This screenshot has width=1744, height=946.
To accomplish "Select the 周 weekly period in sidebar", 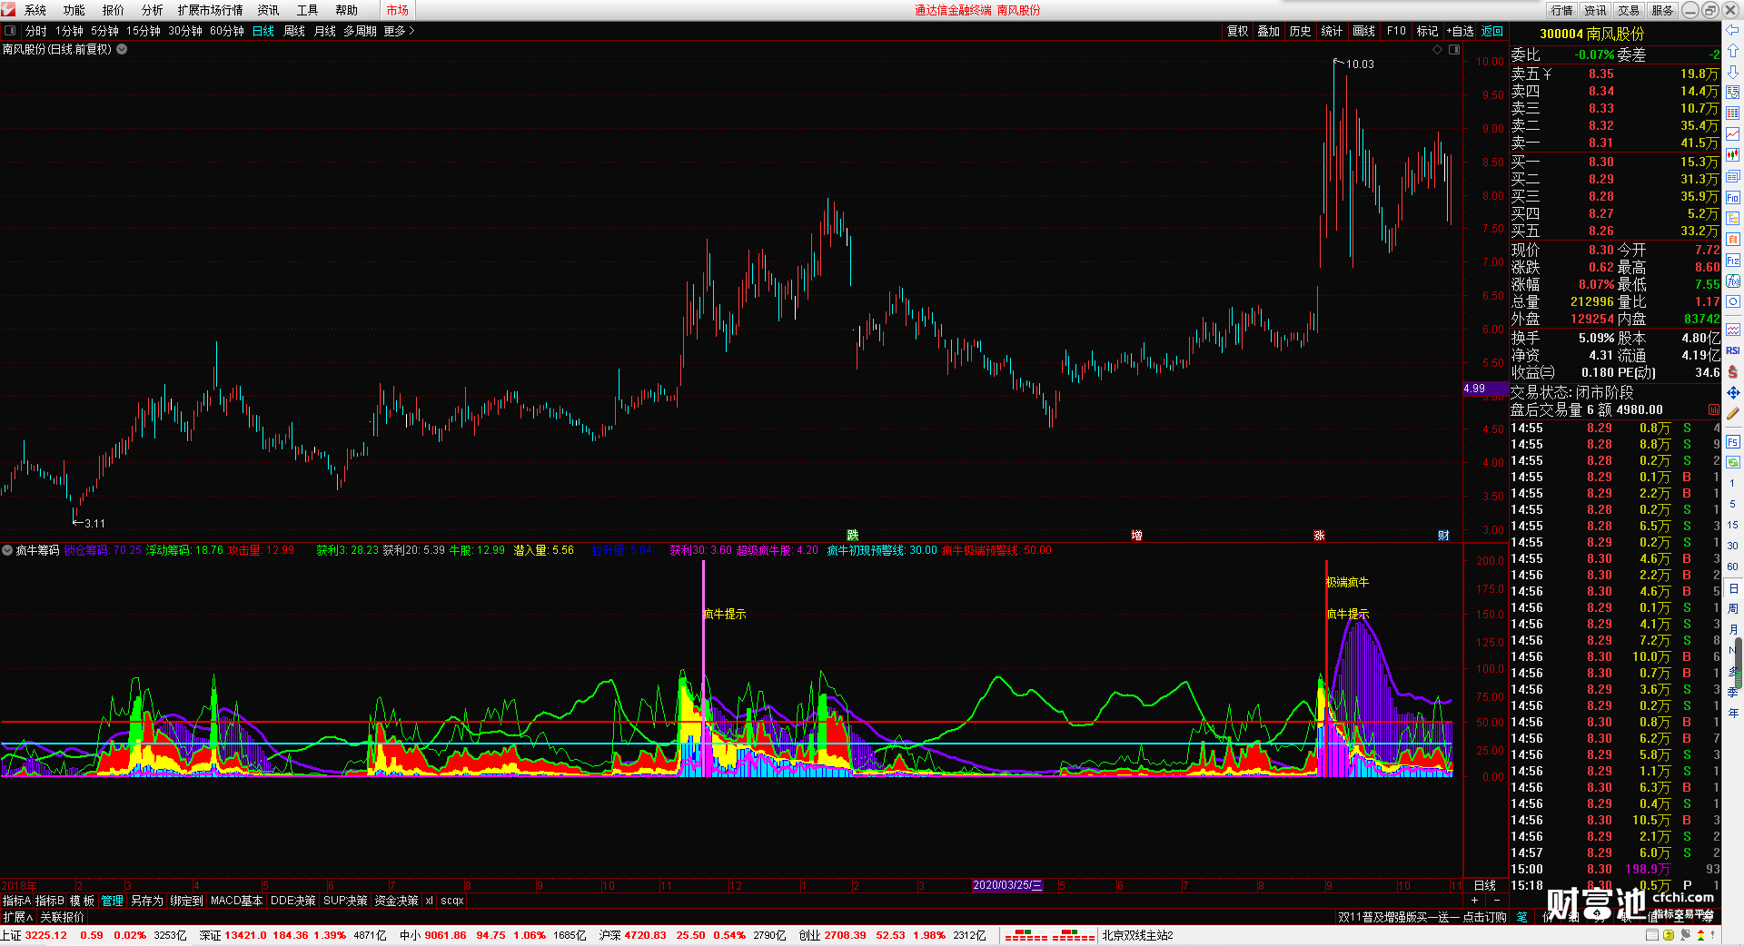I will [1733, 608].
